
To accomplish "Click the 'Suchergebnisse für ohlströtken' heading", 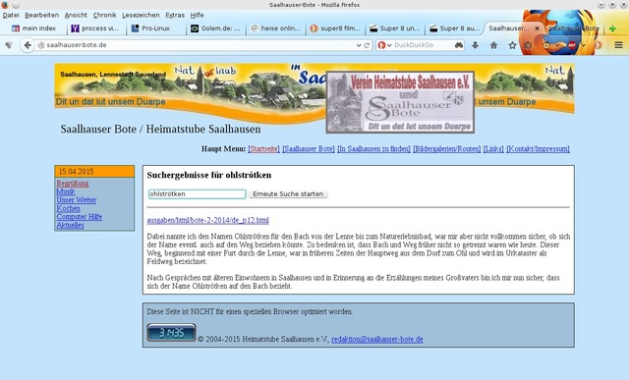I will pos(209,175).
